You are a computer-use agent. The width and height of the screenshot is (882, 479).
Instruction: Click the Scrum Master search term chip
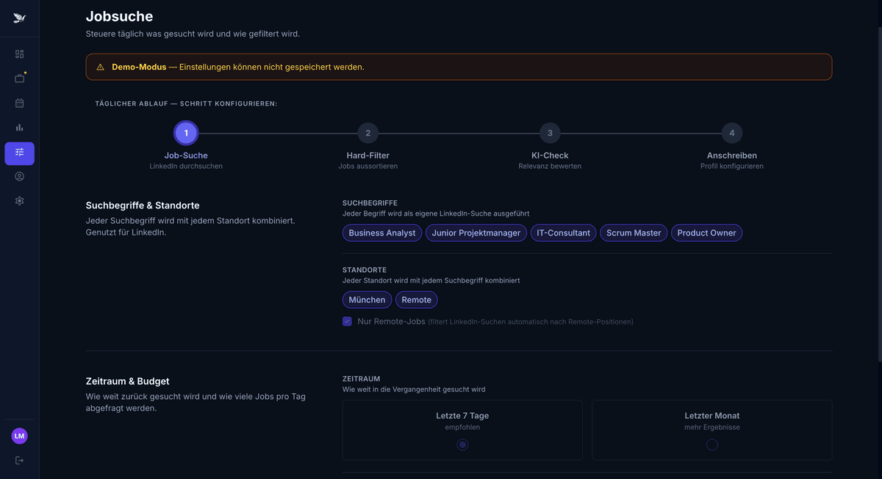(x=634, y=233)
